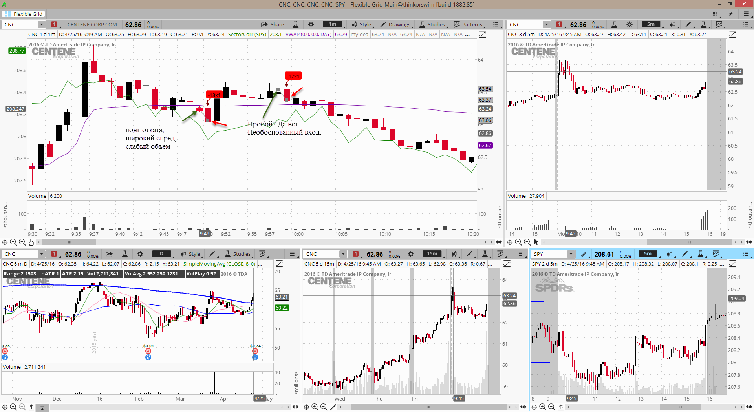Open gear settings in CNC 1m chart toolbar
This screenshot has width=754, height=412.
click(x=311, y=24)
